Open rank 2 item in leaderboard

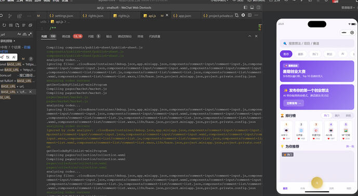click(301, 131)
